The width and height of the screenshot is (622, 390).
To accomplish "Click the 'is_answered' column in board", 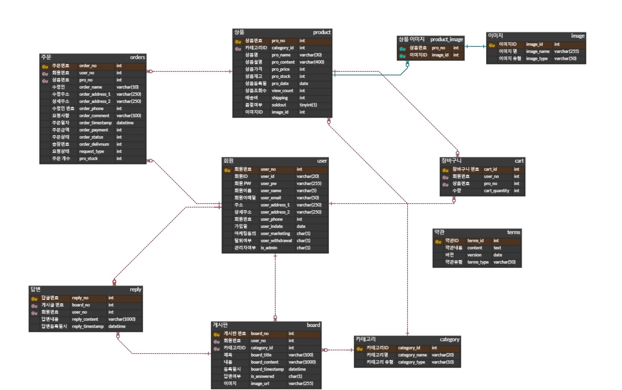I will click(262, 376).
